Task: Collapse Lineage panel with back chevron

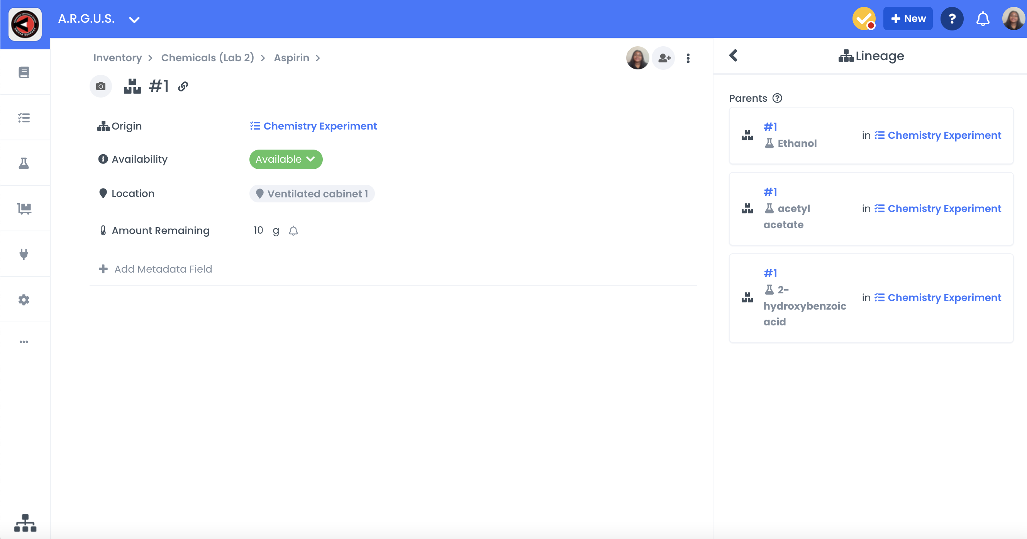Action: [733, 56]
